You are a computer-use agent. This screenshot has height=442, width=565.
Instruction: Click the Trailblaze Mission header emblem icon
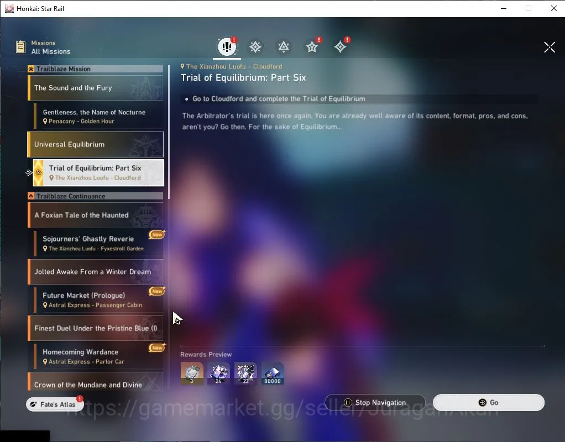click(31, 69)
